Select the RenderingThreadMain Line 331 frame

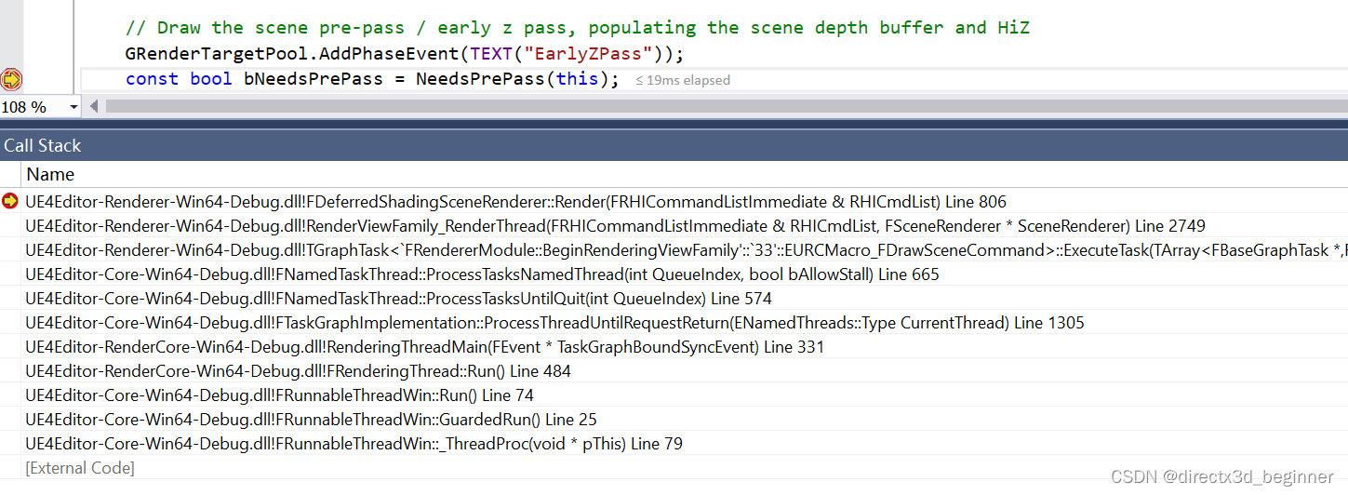click(424, 347)
